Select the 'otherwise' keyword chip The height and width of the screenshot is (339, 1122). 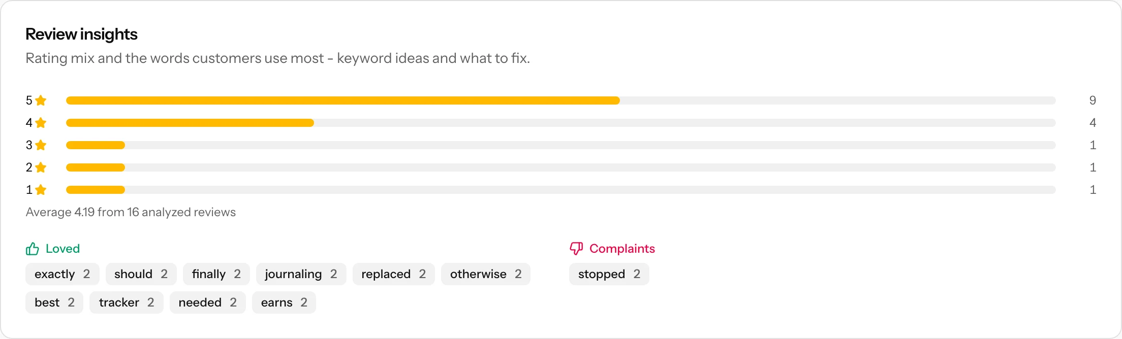pos(486,274)
